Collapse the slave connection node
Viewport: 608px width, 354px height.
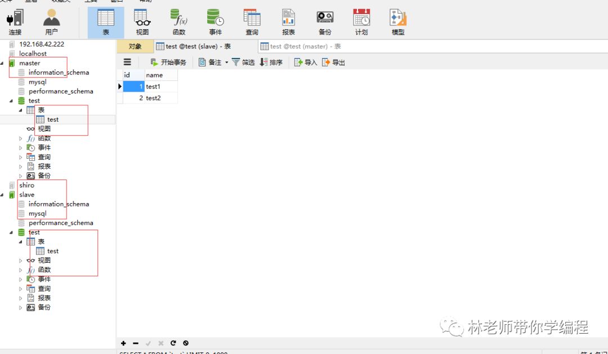(x=2, y=195)
